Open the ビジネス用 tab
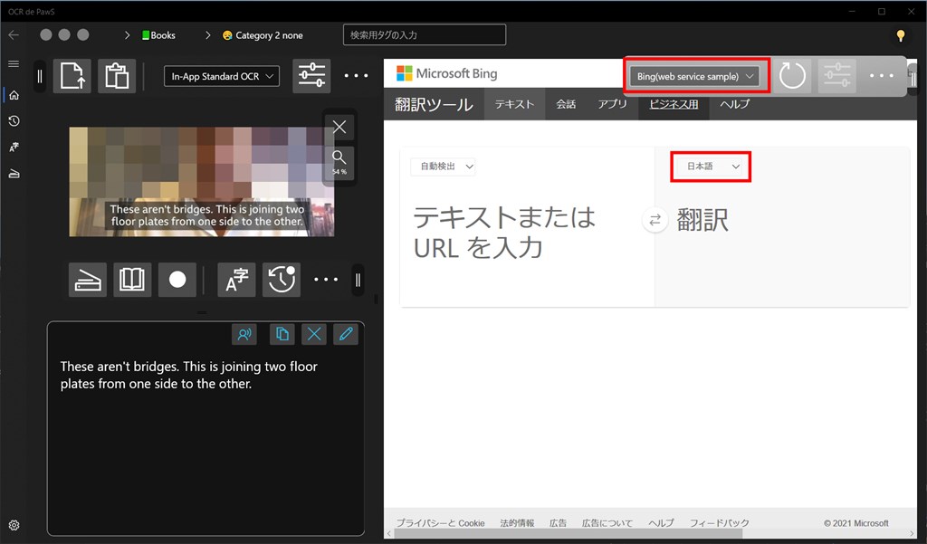This screenshot has height=544, width=927. [673, 104]
